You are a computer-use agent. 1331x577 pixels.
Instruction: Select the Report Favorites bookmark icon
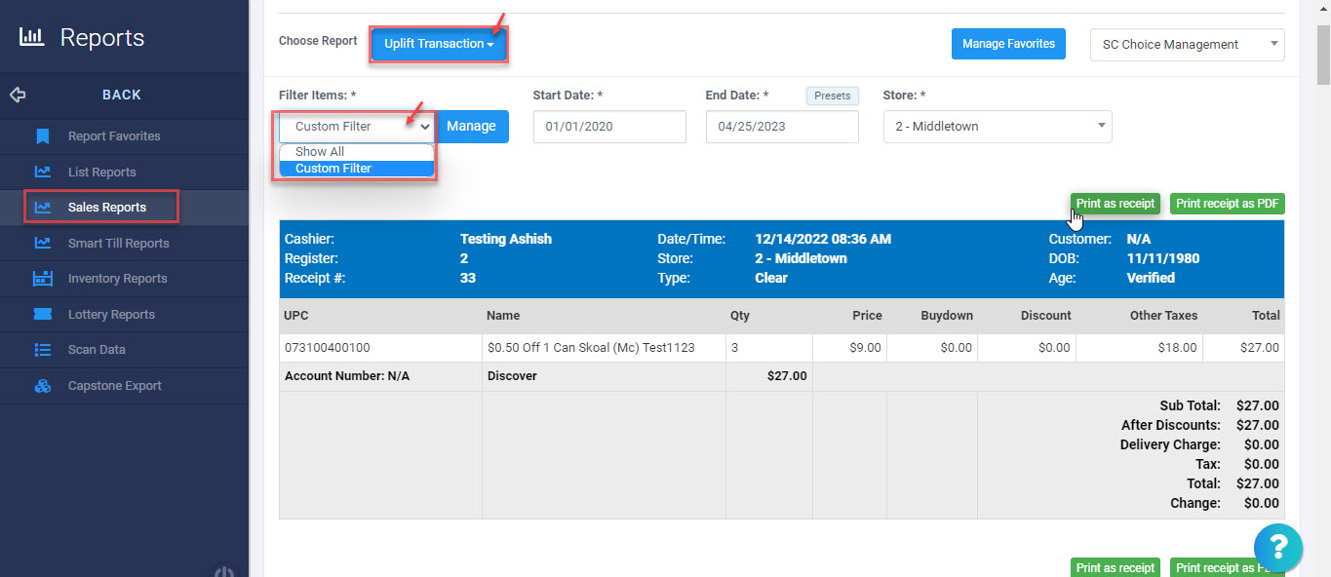point(43,136)
